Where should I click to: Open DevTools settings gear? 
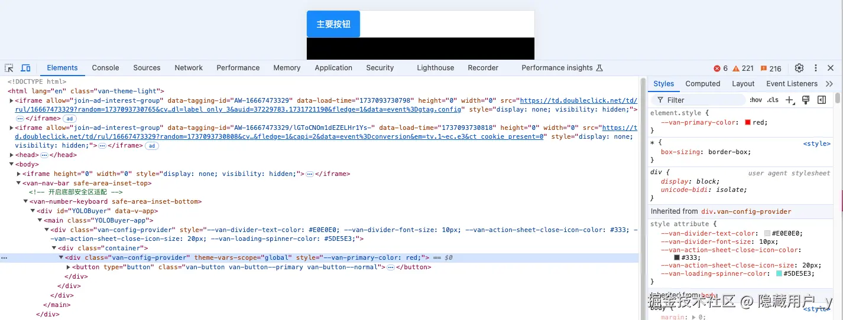click(799, 68)
